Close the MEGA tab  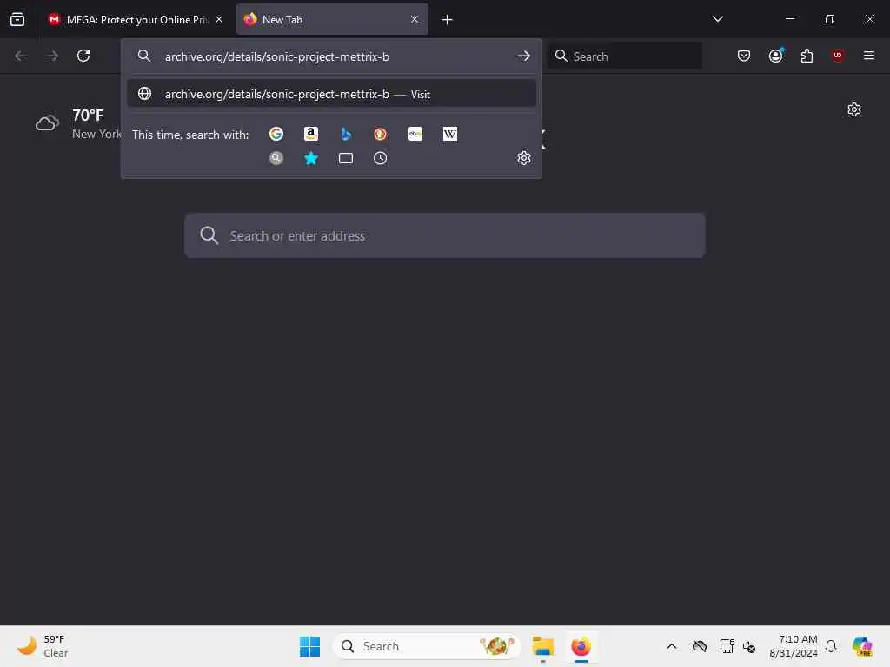219,19
